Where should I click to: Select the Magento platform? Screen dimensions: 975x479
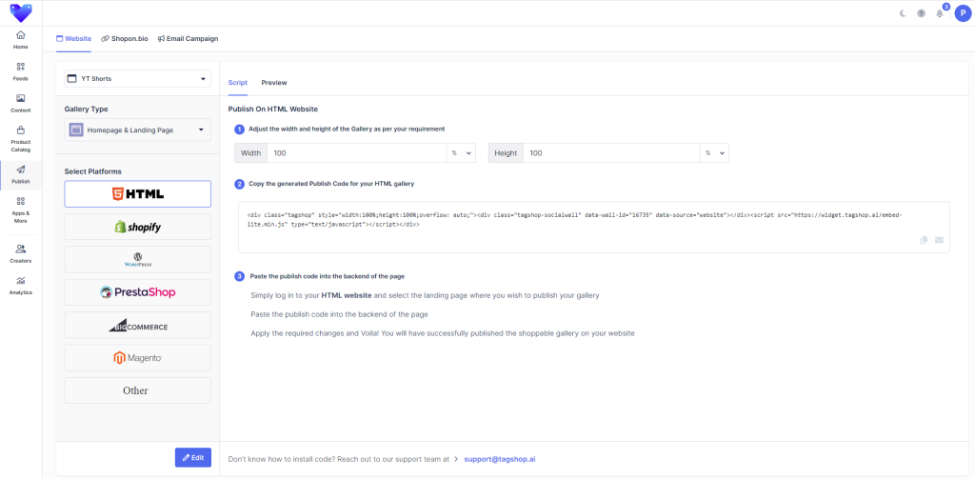click(137, 358)
